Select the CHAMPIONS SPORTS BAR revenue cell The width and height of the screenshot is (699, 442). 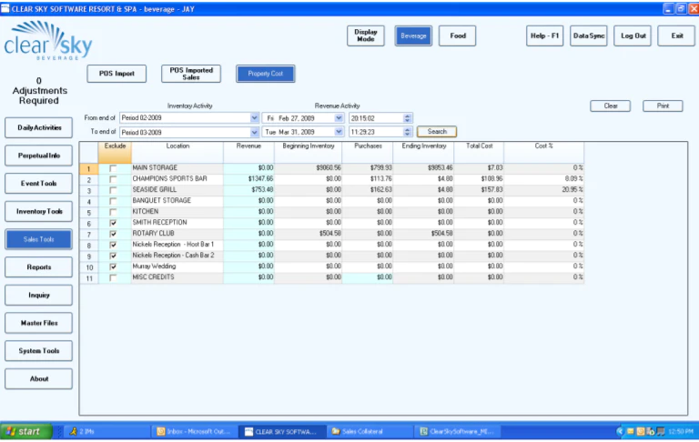coord(248,178)
